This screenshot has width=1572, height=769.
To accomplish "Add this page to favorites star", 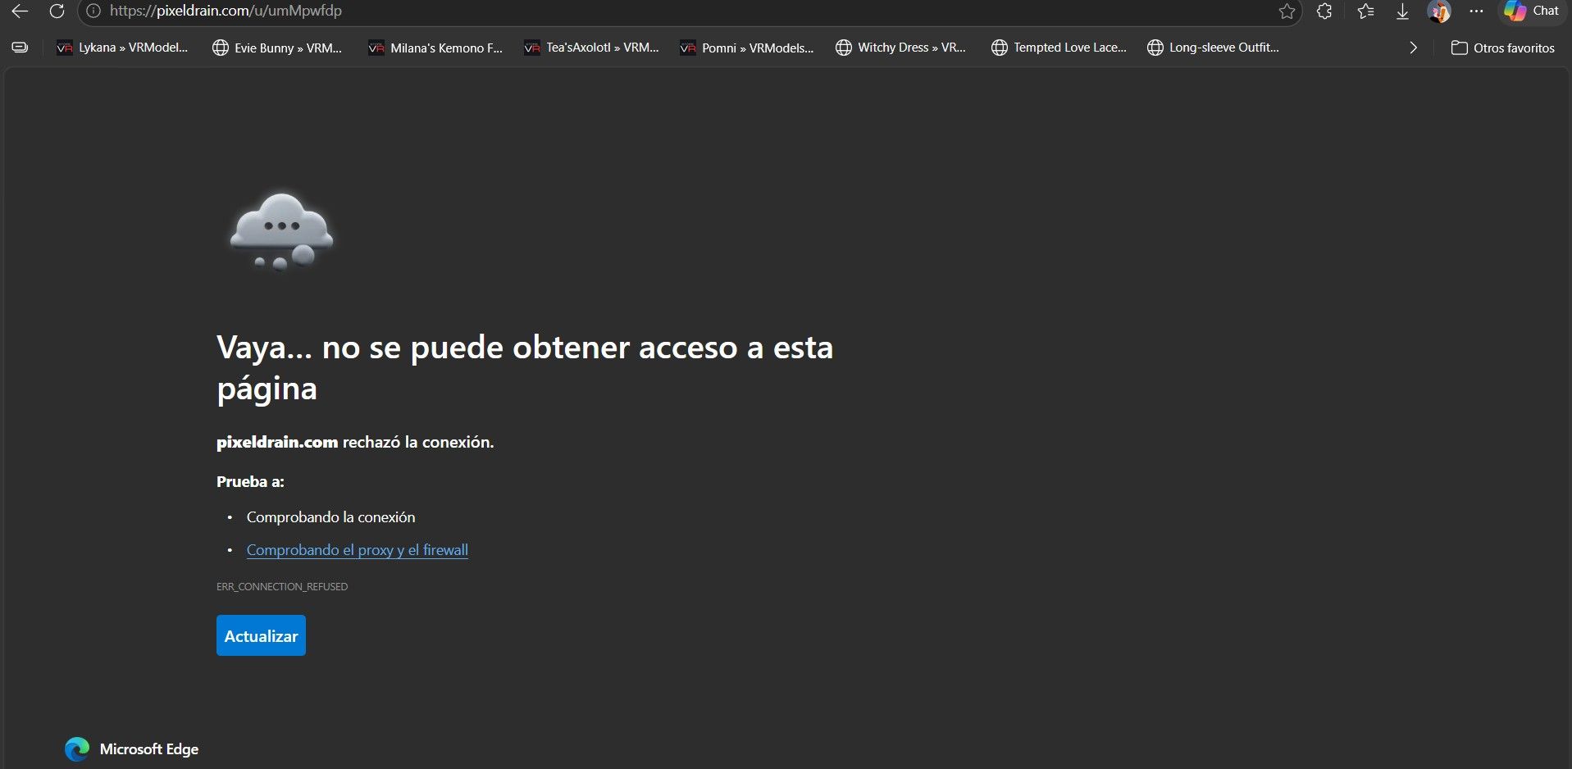I will (1287, 11).
